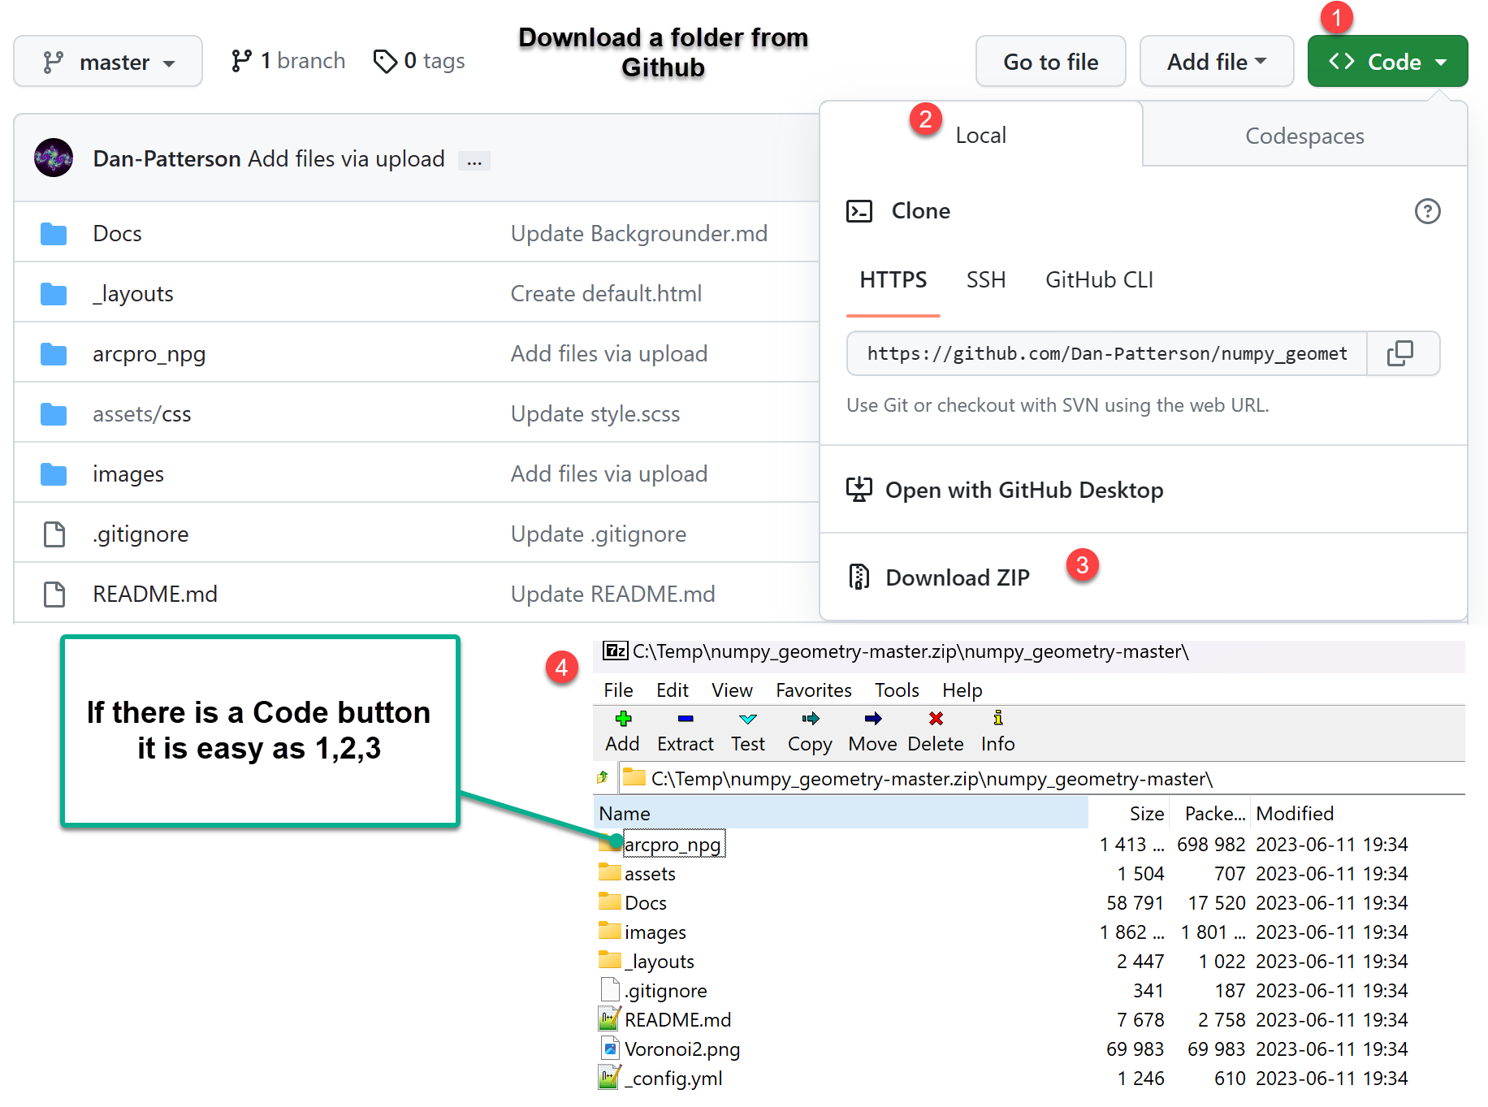The height and width of the screenshot is (1107, 1488).
Task: Click Download ZIP
Action: coord(956,577)
